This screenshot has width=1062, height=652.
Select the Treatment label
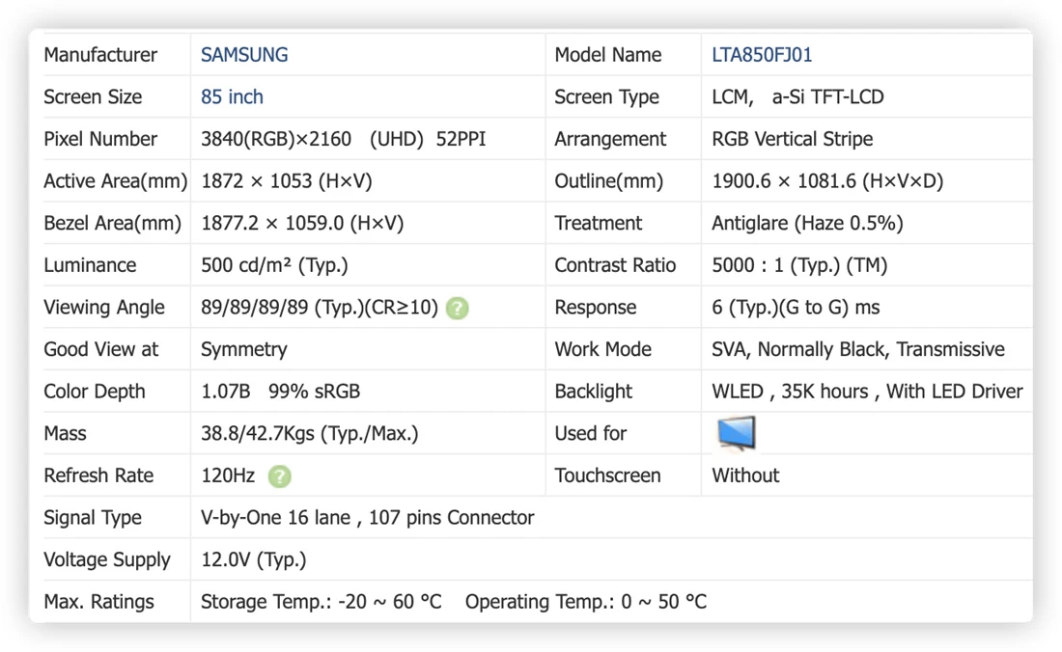pos(598,223)
